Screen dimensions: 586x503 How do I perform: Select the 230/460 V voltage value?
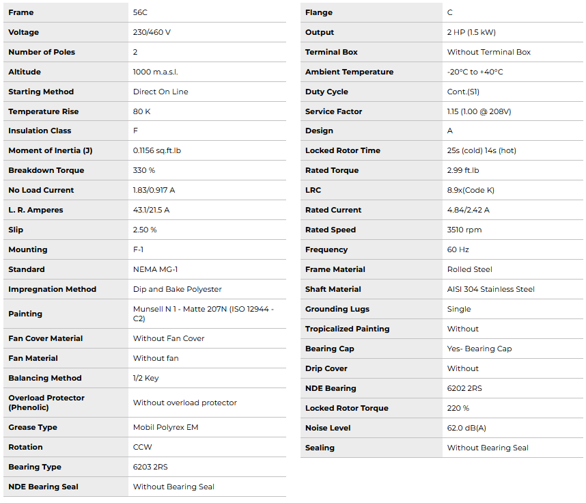(152, 32)
